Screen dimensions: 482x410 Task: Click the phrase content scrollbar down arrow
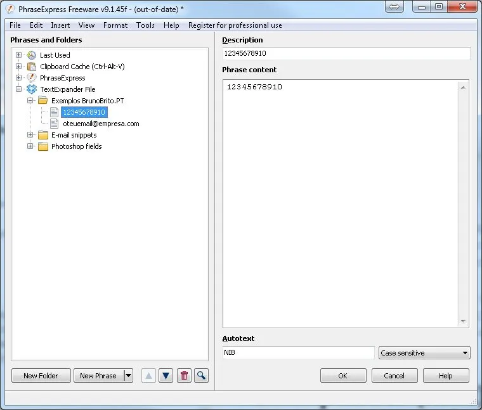coord(463,321)
